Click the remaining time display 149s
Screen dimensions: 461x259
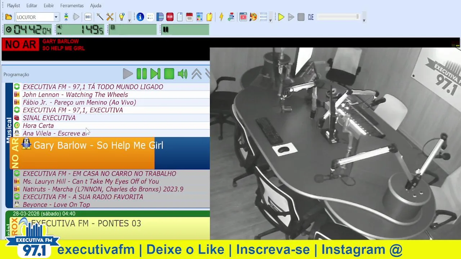pos(81,29)
